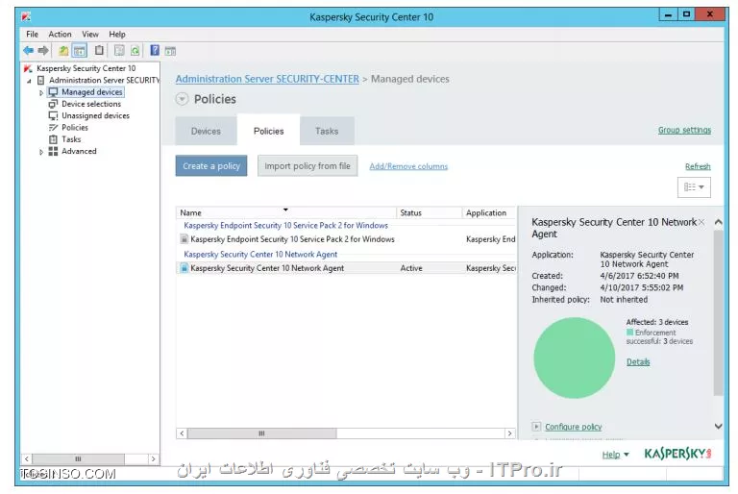This screenshot has width=738, height=494.
Task: Open the Tasks node in the tree
Action: [71, 139]
